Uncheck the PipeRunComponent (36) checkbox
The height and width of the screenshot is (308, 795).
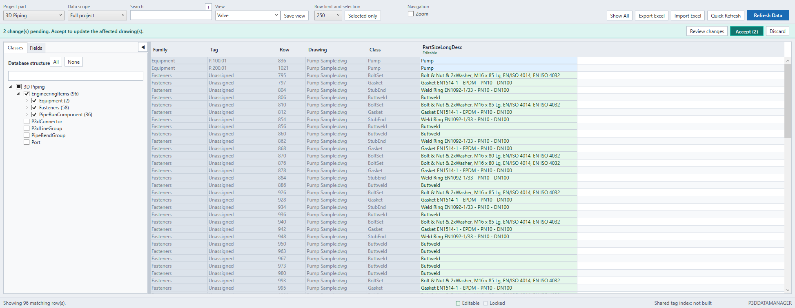pyautogui.click(x=34, y=115)
